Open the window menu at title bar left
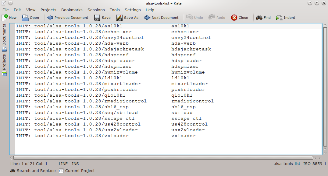 (x=3, y=3)
